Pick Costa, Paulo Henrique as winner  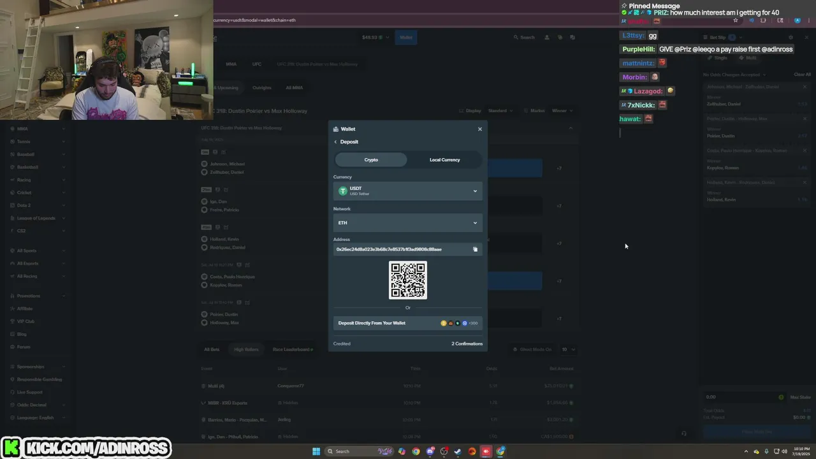(232, 277)
